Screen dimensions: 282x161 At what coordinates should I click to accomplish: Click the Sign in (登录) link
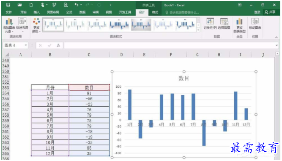coord(257,12)
